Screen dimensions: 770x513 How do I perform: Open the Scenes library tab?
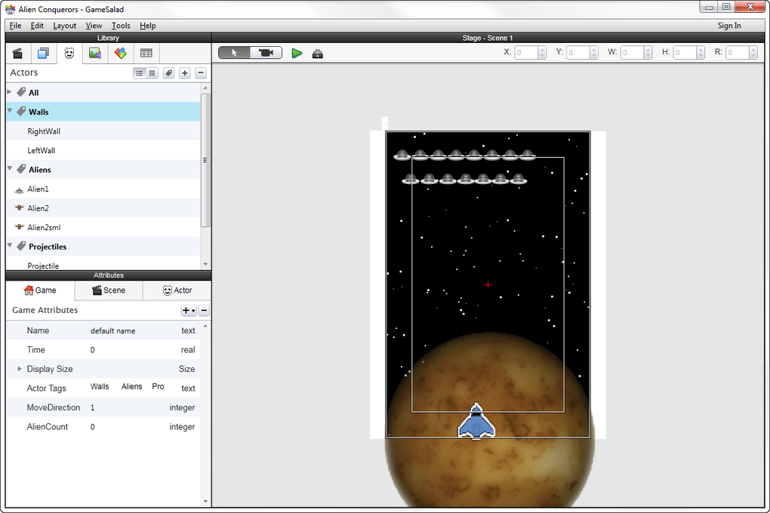[17, 53]
